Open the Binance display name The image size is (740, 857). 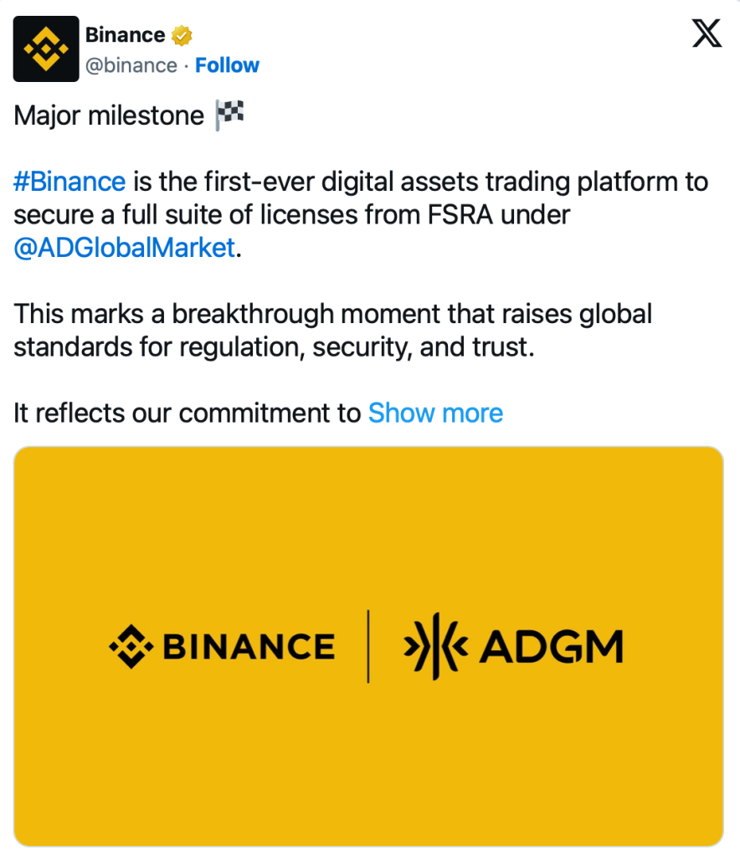(125, 35)
